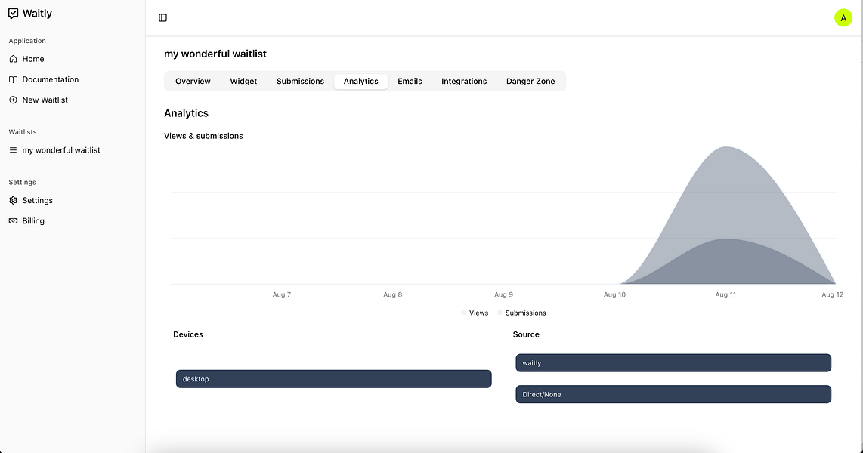Click the waitly source bar
863x453 pixels.
click(x=673, y=363)
